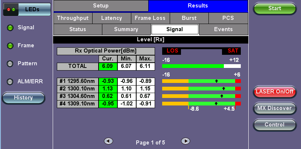The image size is (301, 149).
Task: Click the Rx Optical Power[dBm] header
Action: [x=106, y=51]
